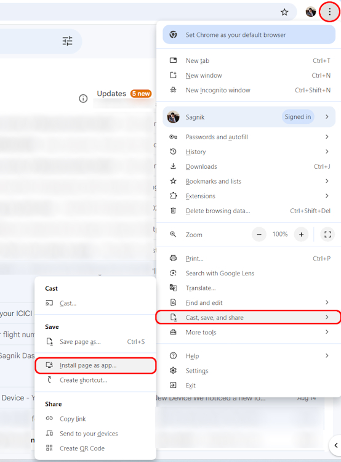Toggle fullscreen from the Zoom row
Screen dimensions: 341x462
327,235
